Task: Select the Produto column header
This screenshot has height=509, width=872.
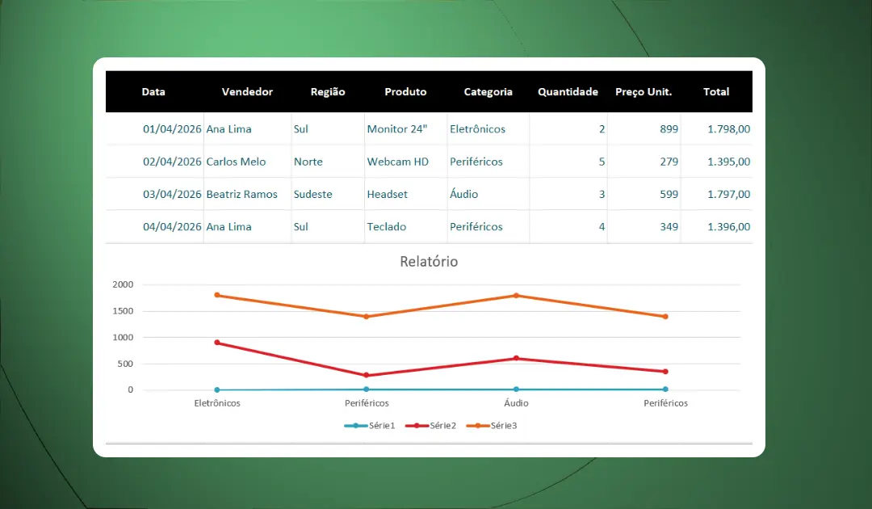Action: (405, 92)
